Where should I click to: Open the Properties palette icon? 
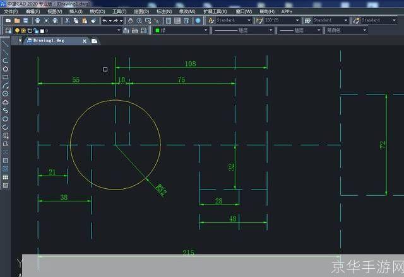coord(169,21)
